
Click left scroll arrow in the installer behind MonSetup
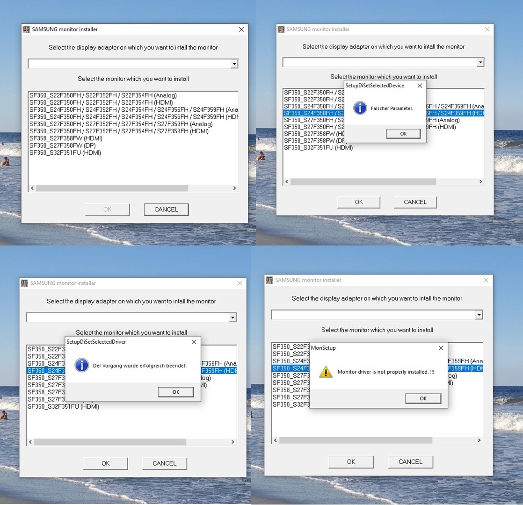(x=276, y=440)
